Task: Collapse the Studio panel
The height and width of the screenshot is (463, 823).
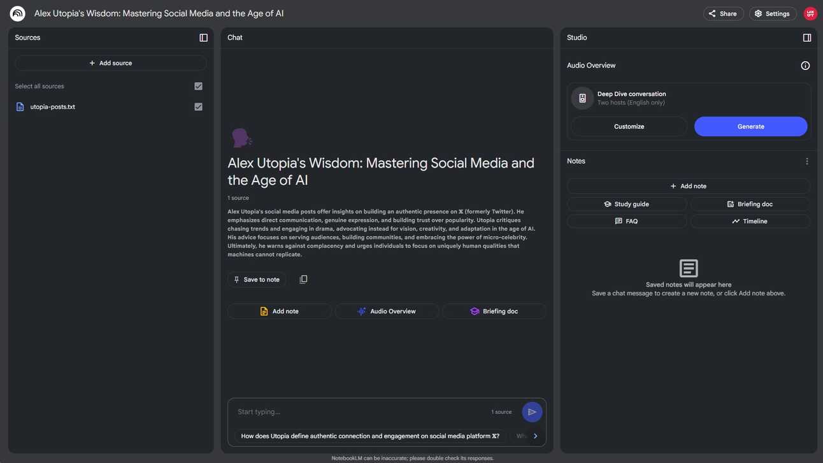Action: (807, 38)
